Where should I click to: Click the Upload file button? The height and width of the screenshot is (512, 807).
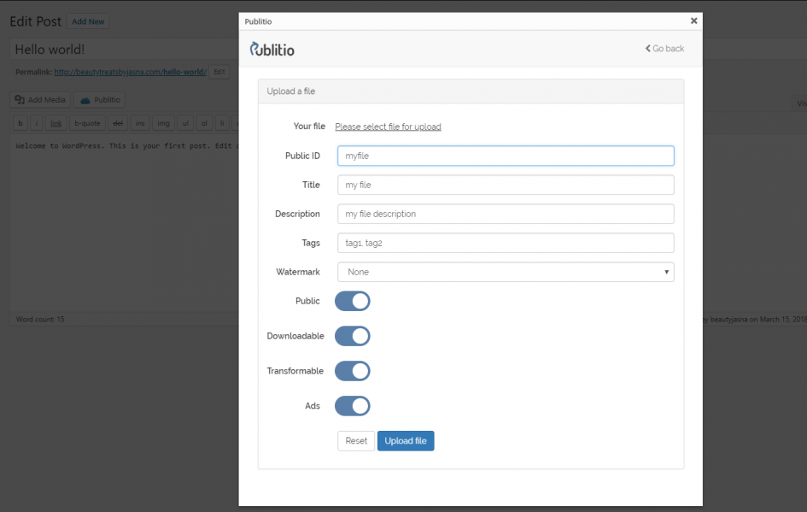tap(406, 441)
